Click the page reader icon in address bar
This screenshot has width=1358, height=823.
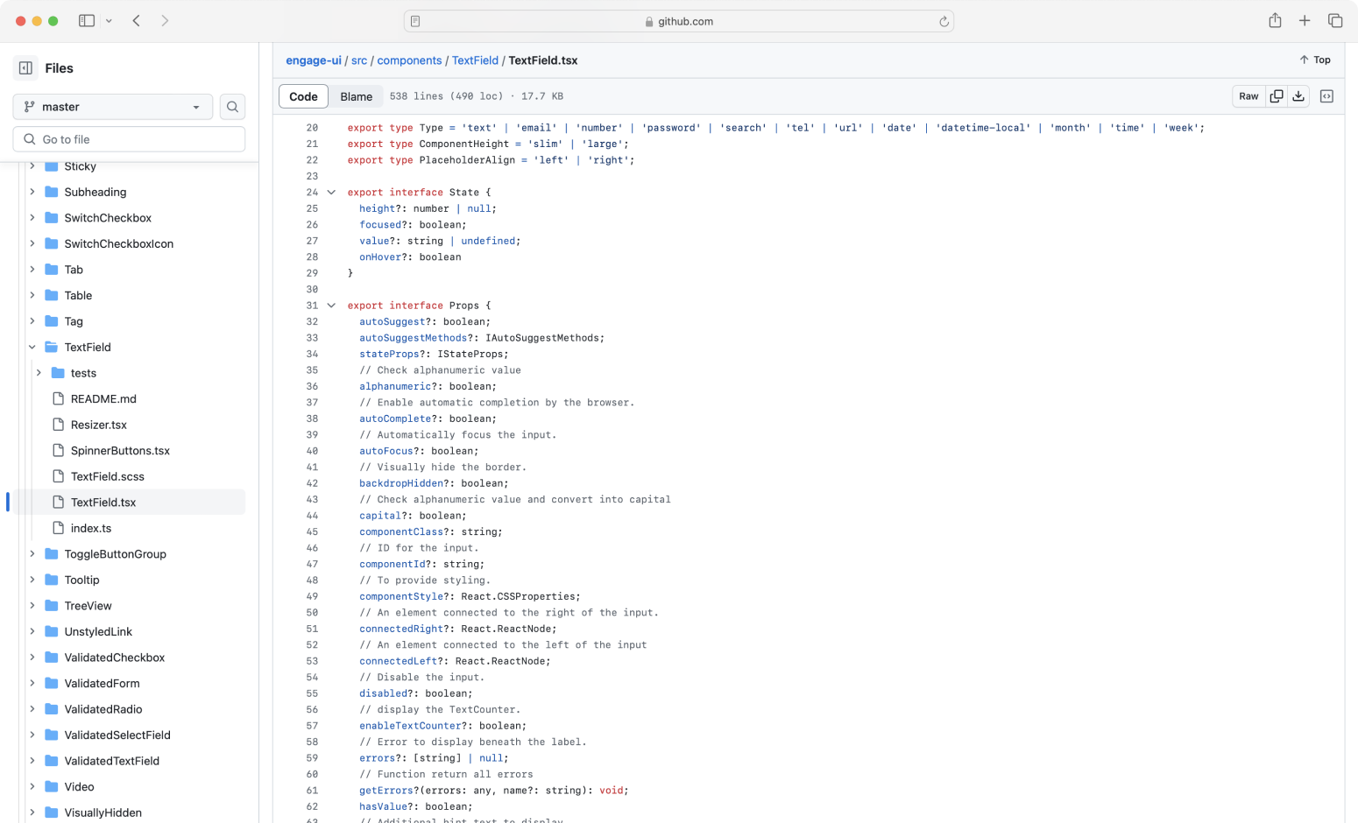tap(415, 22)
